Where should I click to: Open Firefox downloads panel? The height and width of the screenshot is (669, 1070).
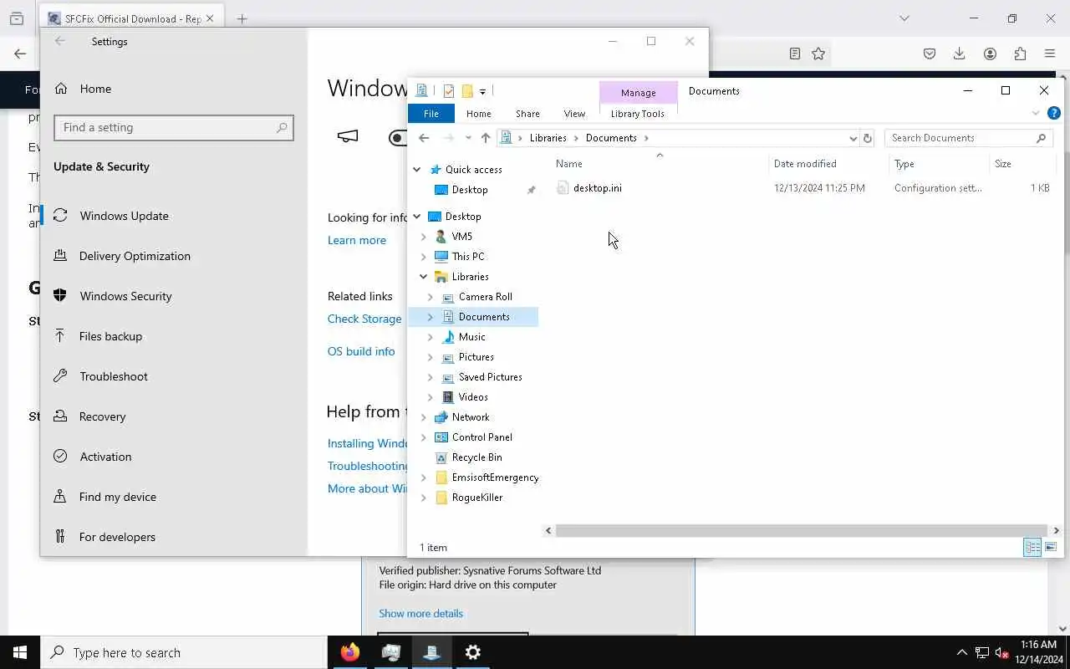(x=959, y=54)
